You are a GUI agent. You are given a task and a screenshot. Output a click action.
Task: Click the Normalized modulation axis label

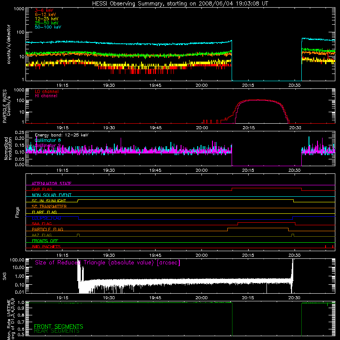(x=8, y=148)
